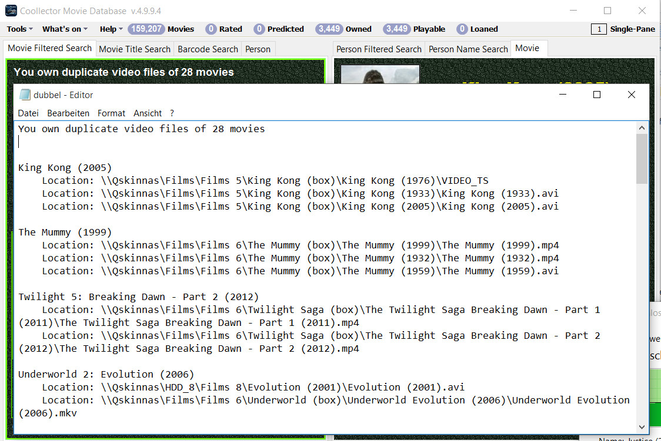Minimize the dubbel Editor window

pyautogui.click(x=563, y=95)
